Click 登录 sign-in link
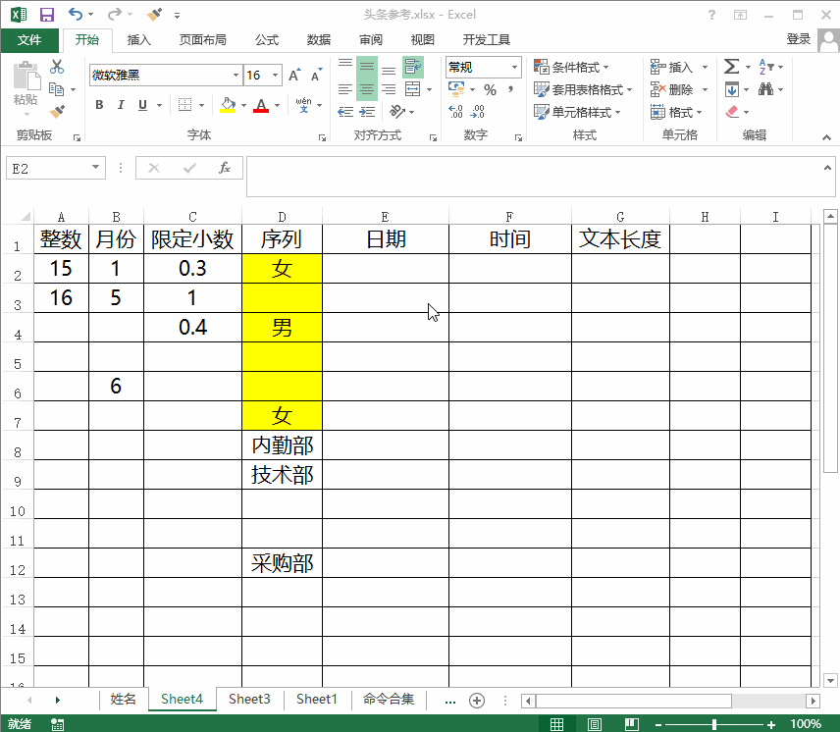The image size is (840, 732). click(798, 39)
